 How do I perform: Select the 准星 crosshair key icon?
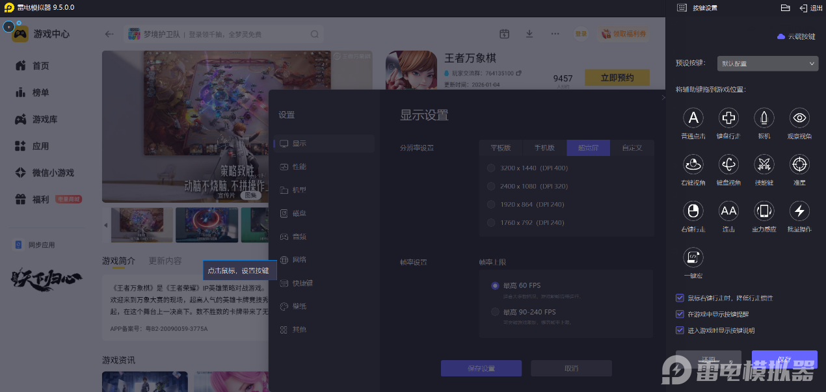[x=799, y=164]
